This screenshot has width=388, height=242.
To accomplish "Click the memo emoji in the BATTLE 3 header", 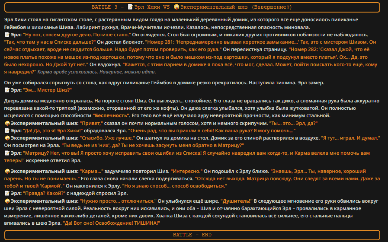I will click(130, 7).
